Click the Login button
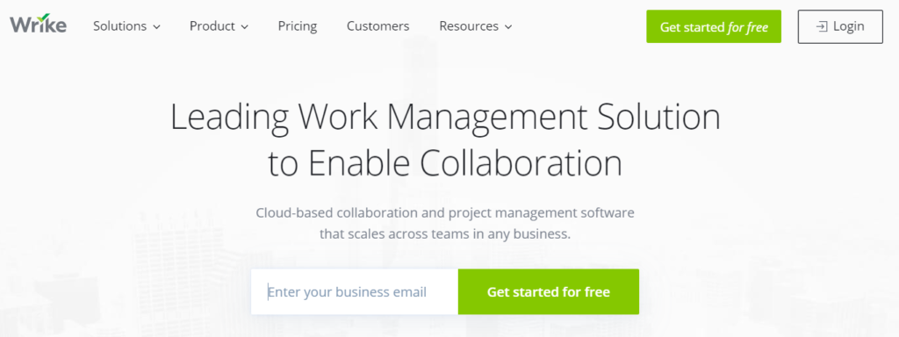 point(840,26)
